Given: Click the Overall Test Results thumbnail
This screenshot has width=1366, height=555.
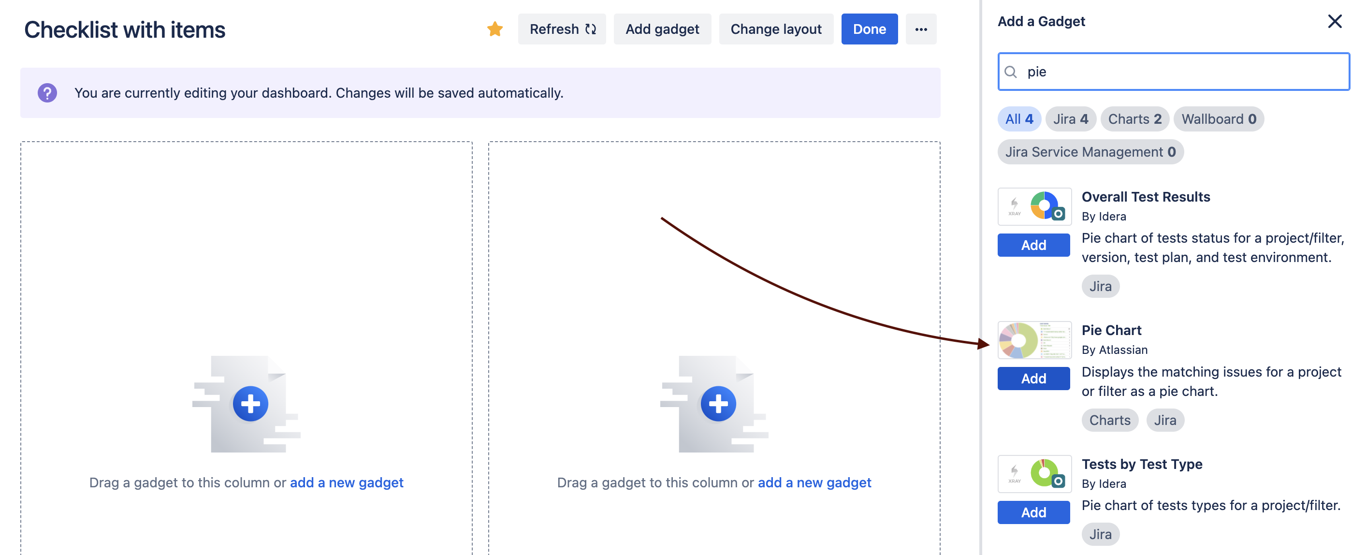Looking at the screenshot, I should pyautogui.click(x=1034, y=206).
